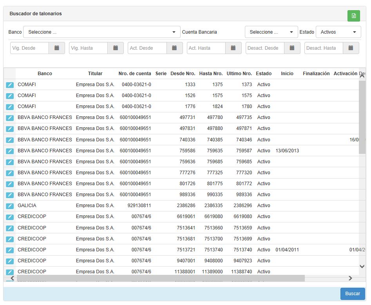Open calendar picker for Desact. Desde
Screen dimensions: 371x305
(x=292, y=48)
